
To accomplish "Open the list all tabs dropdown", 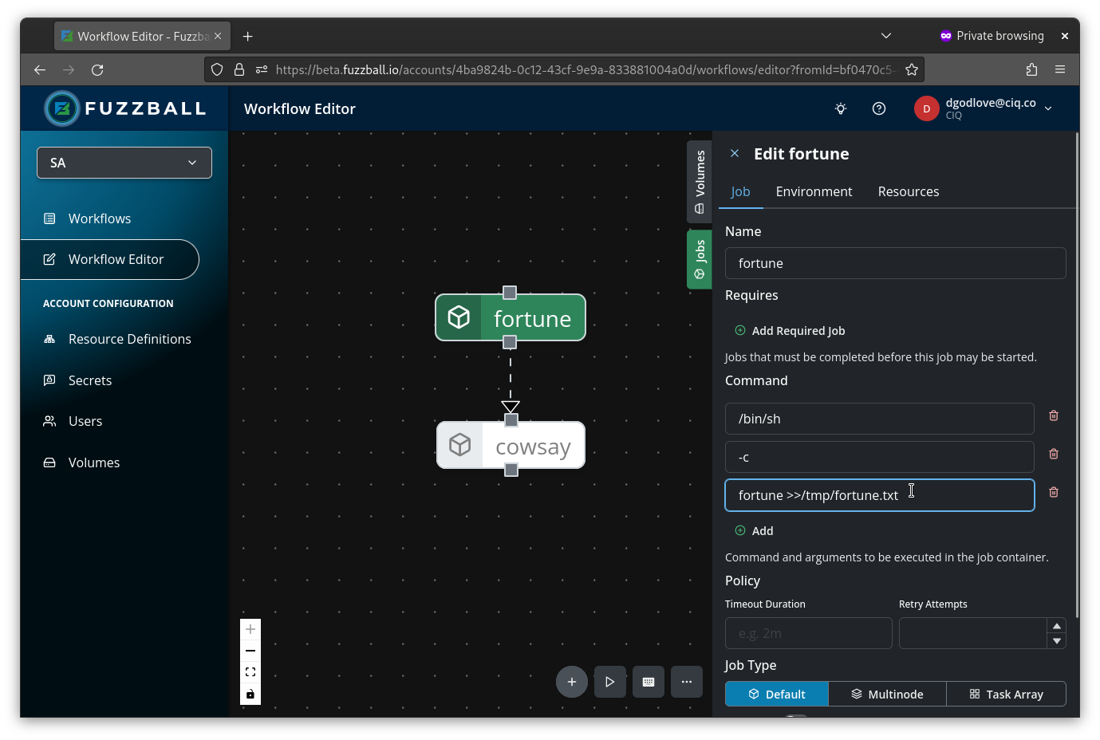I will [886, 36].
